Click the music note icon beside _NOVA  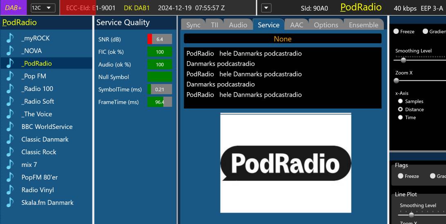tap(10, 51)
